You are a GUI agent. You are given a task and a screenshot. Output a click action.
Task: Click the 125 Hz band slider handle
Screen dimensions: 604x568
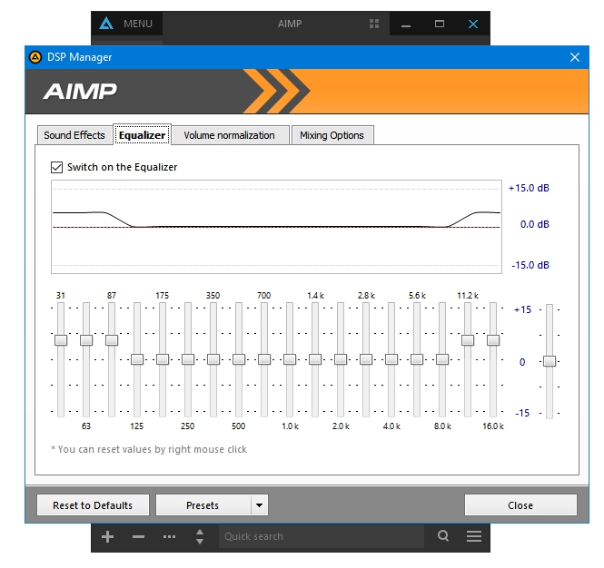coord(137,359)
